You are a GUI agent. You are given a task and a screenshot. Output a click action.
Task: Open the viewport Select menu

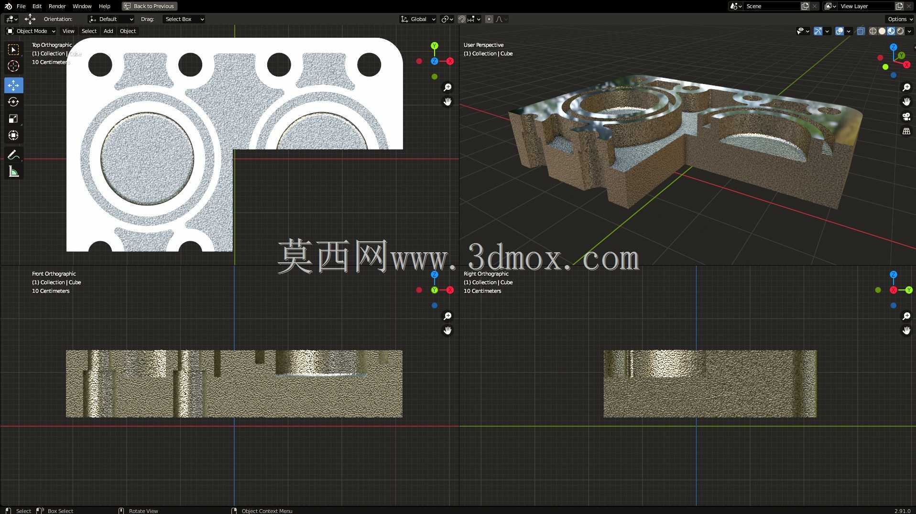(89, 31)
